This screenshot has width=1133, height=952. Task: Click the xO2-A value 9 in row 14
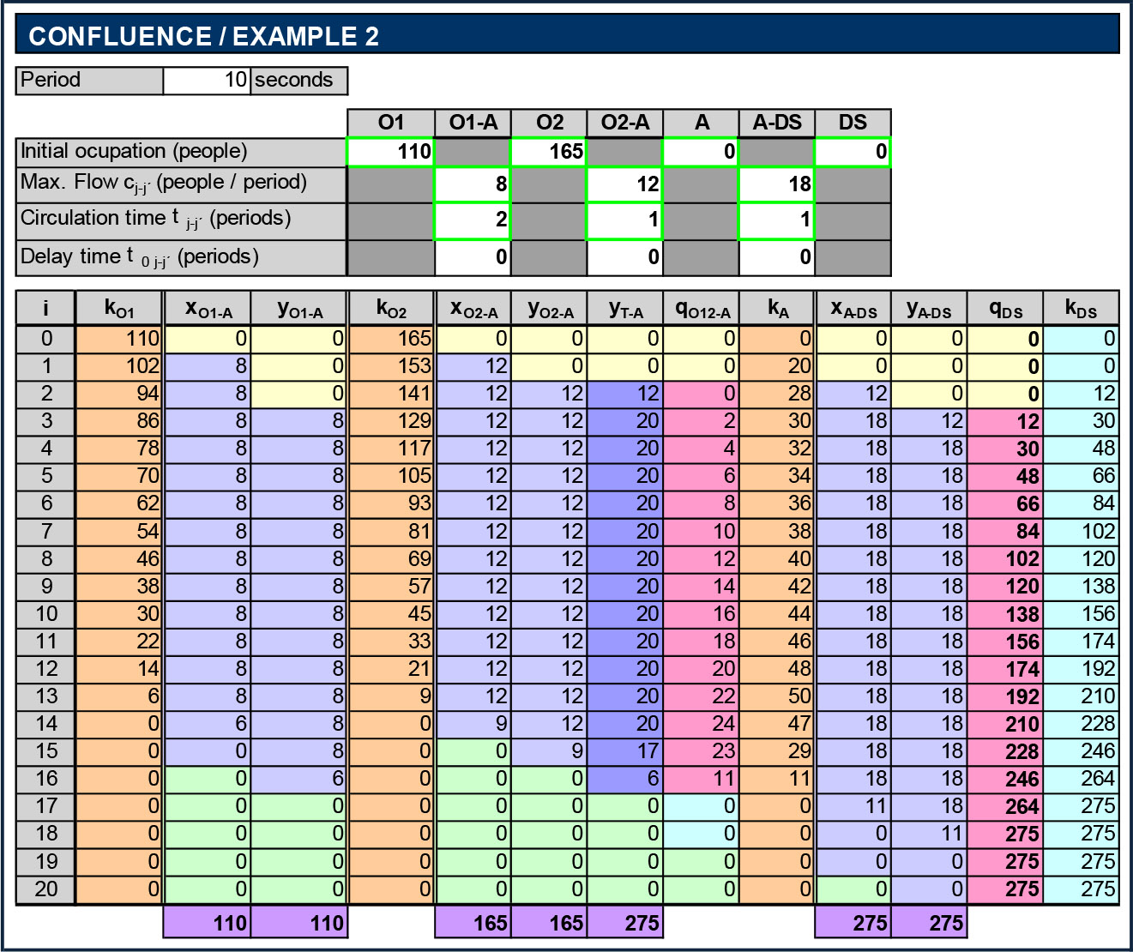tap(473, 724)
